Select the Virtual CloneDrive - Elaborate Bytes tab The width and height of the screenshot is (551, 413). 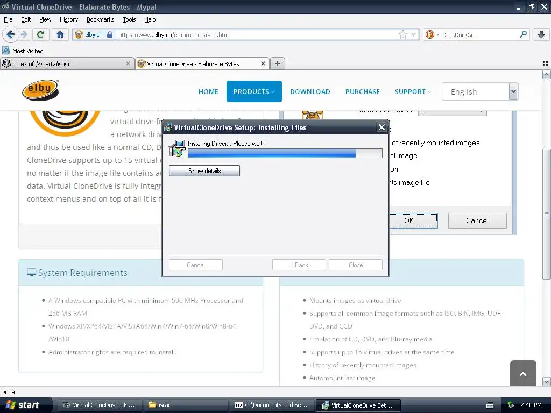coord(202,63)
